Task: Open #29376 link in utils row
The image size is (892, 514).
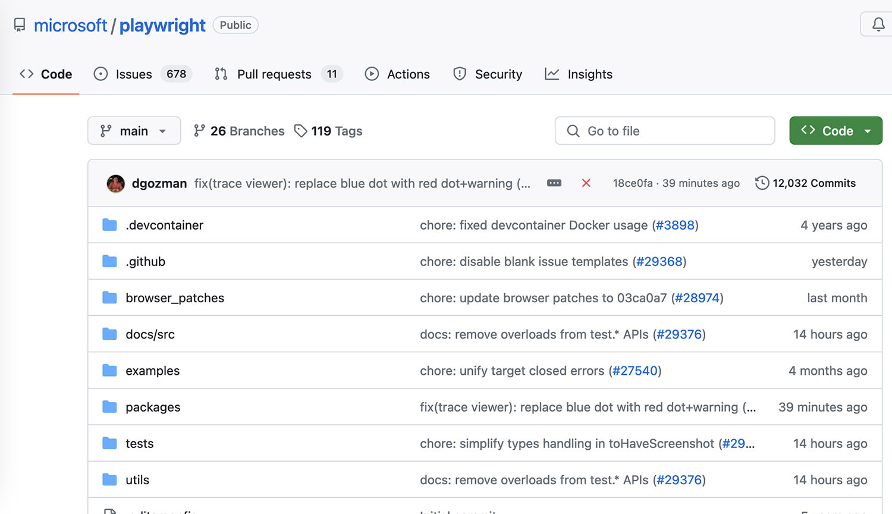Action: coord(679,479)
